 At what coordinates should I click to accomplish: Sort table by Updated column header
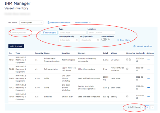(x=140, y=53)
